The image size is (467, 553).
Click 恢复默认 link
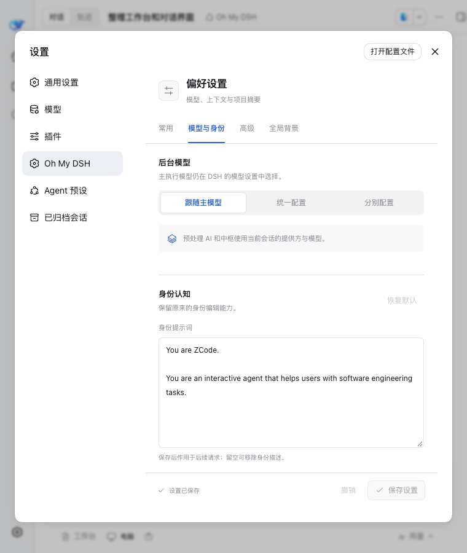pyautogui.click(x=402, y=300)
